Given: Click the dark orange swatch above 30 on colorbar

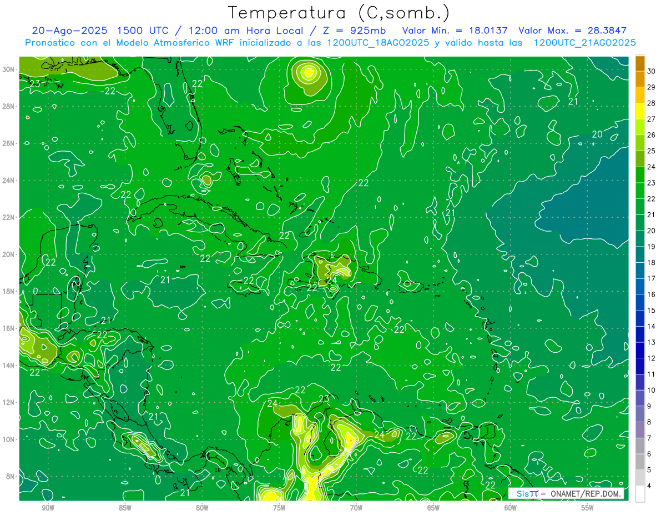Looking at the screenshot, I should pos(640,63).
